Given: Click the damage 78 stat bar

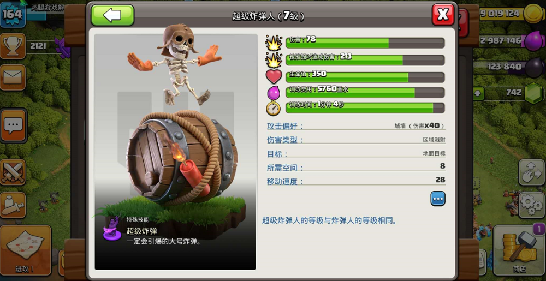Looking at the screenshot, I should pos(365,43).
